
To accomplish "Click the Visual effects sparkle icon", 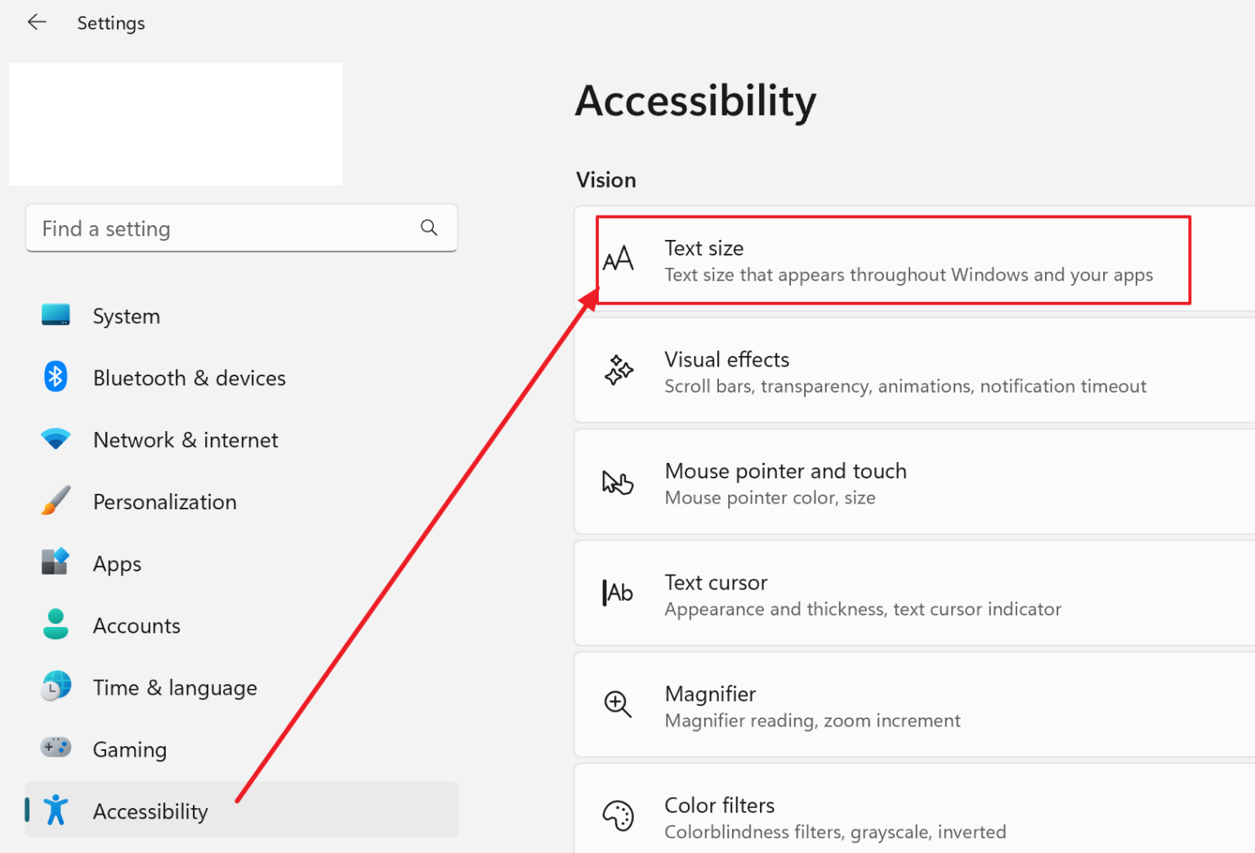I will tap(619, 371).
